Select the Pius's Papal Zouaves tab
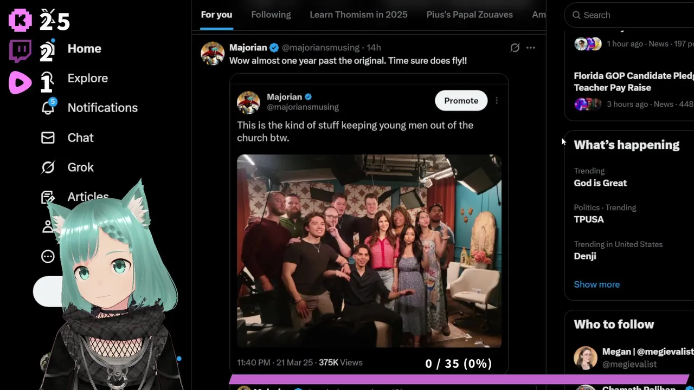The height and width of the screenshot is (390, 694). (x=469, y=15)
